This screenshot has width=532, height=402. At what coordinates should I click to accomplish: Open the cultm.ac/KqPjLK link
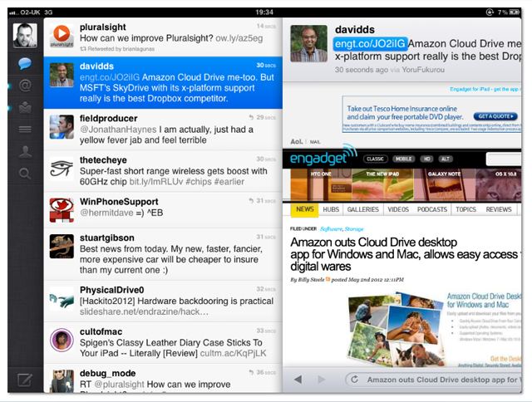[234, 354]
